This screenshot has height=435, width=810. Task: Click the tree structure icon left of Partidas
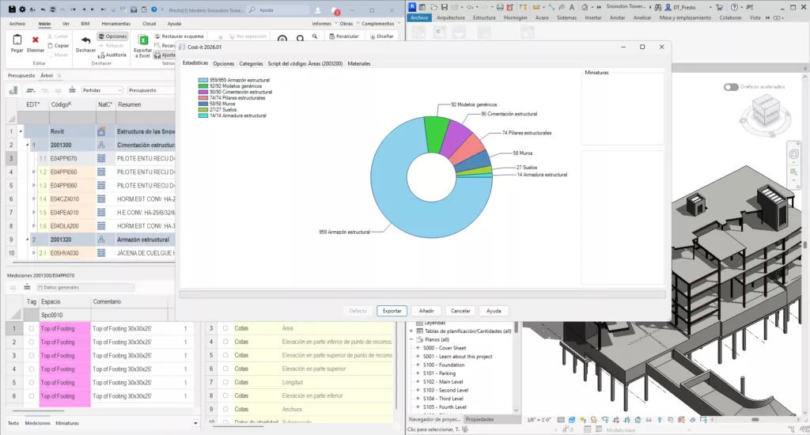(x=13, y=90)
